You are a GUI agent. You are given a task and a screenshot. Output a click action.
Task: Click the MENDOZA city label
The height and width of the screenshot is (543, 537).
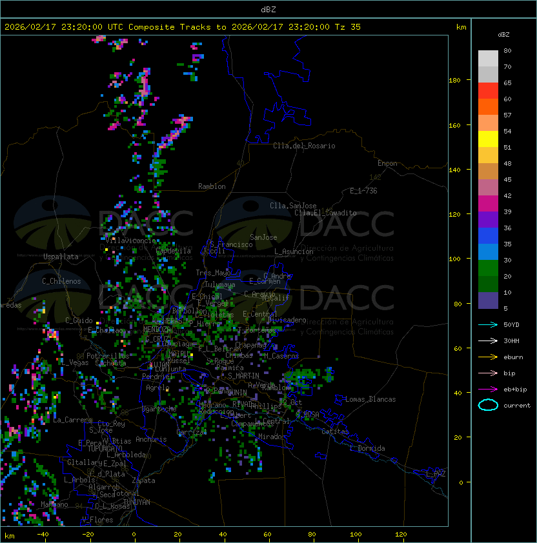pos(157,330)
